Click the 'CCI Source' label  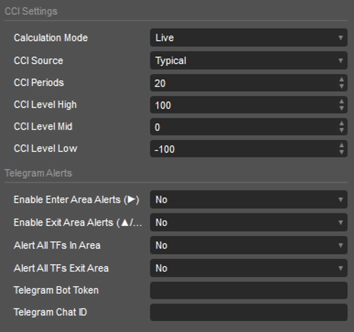38,61
